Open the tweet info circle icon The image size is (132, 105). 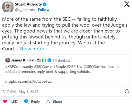click(127, 91)
